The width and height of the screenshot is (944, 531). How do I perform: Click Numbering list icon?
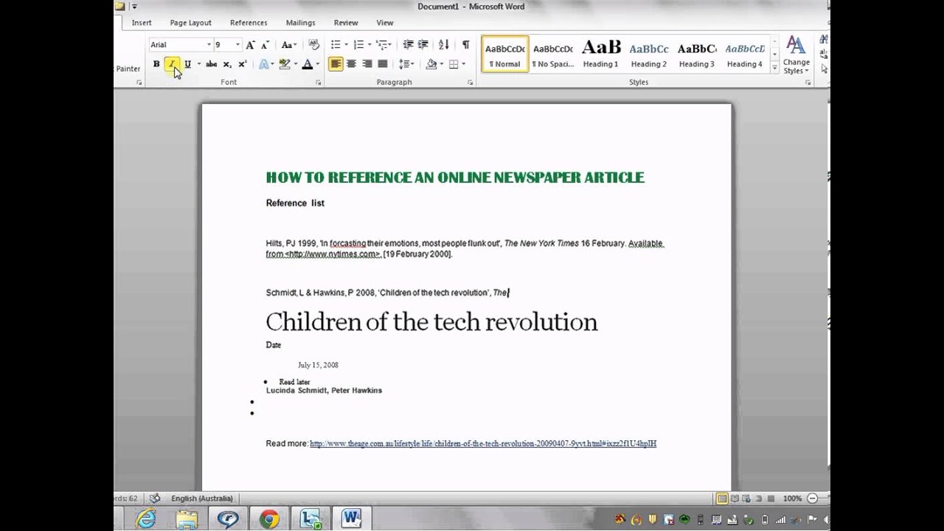(358, 44)
